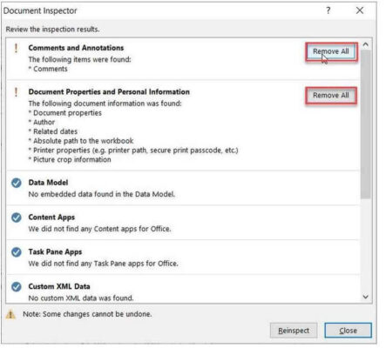Screen dimensions: 386x348
Task: Click the Task Pane Apps checkmark icon
Action: 17,252
